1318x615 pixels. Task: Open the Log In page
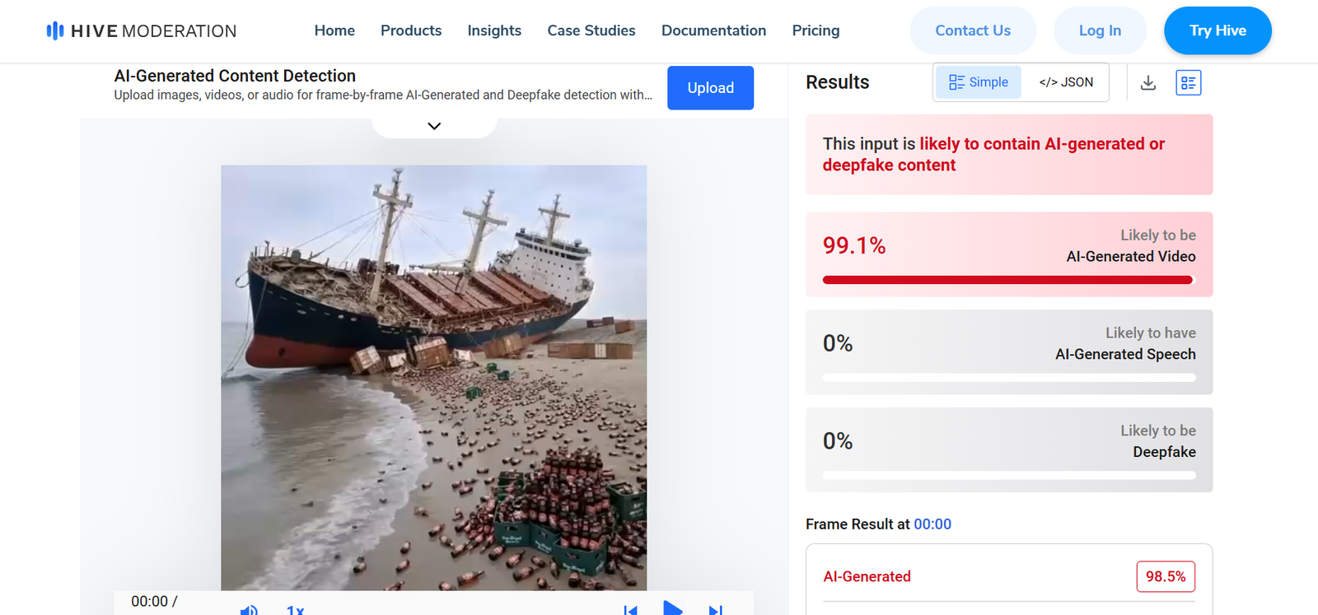[1100, 30]
